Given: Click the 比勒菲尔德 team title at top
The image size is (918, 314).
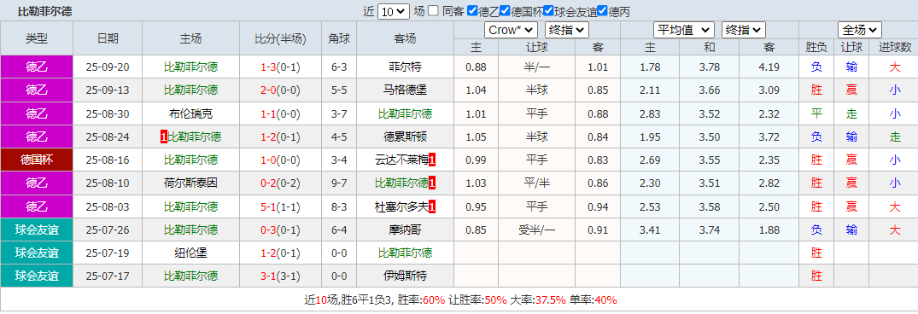Looking at the screenshot, I should pyautogui.click(x=45, y=11).
